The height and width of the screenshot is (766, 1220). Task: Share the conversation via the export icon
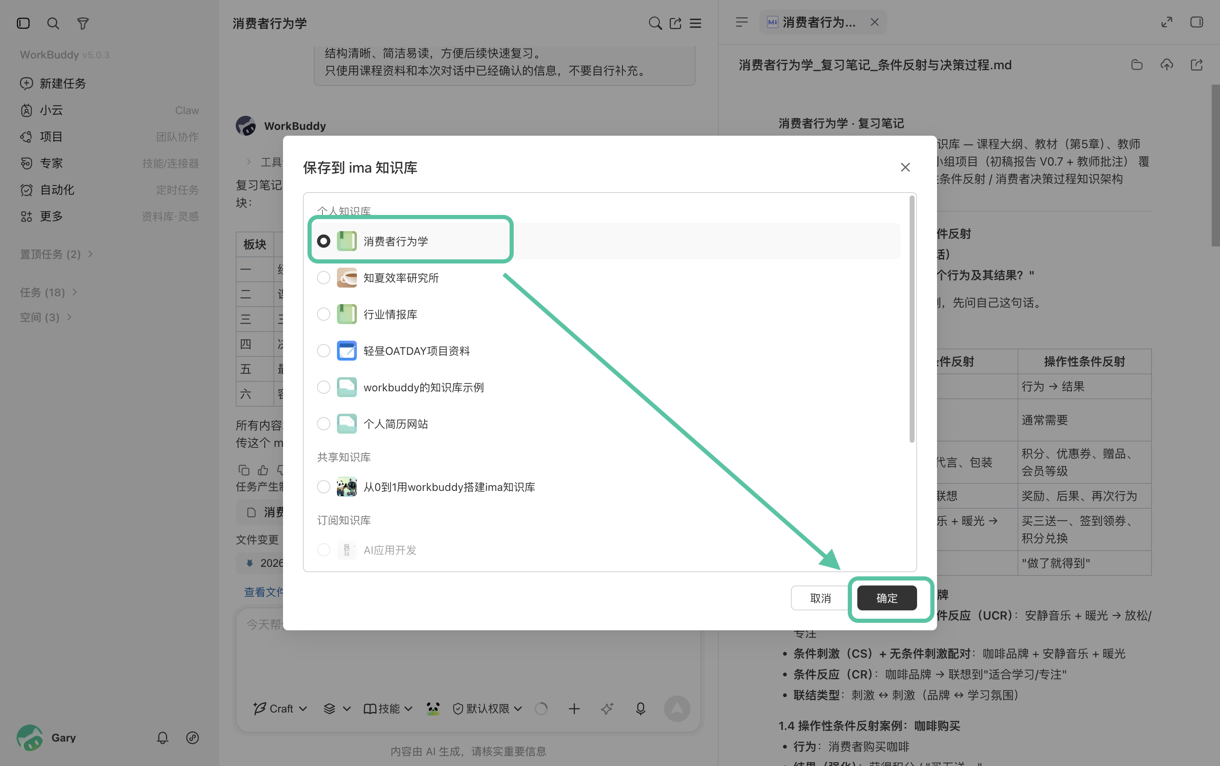676,23
